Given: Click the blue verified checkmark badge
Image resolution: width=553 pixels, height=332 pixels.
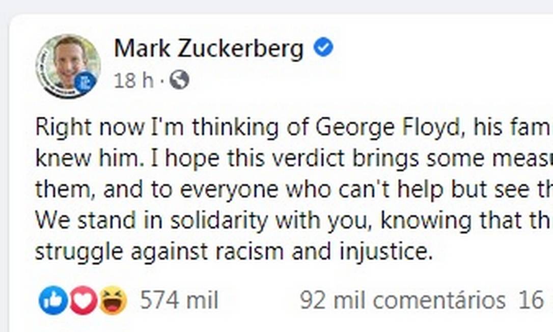Looking at the screenshot, I should click(323, 48).
